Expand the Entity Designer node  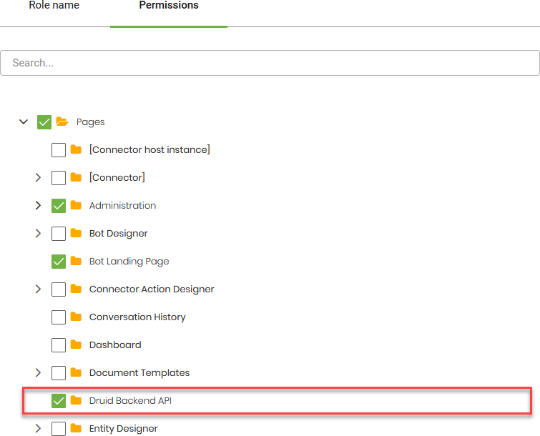pyautogui.click(x=39, y=429)
